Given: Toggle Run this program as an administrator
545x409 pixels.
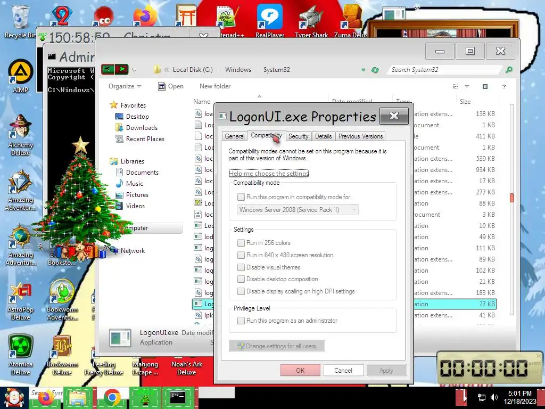Looking at the screenshot, I should click(241, 321).
